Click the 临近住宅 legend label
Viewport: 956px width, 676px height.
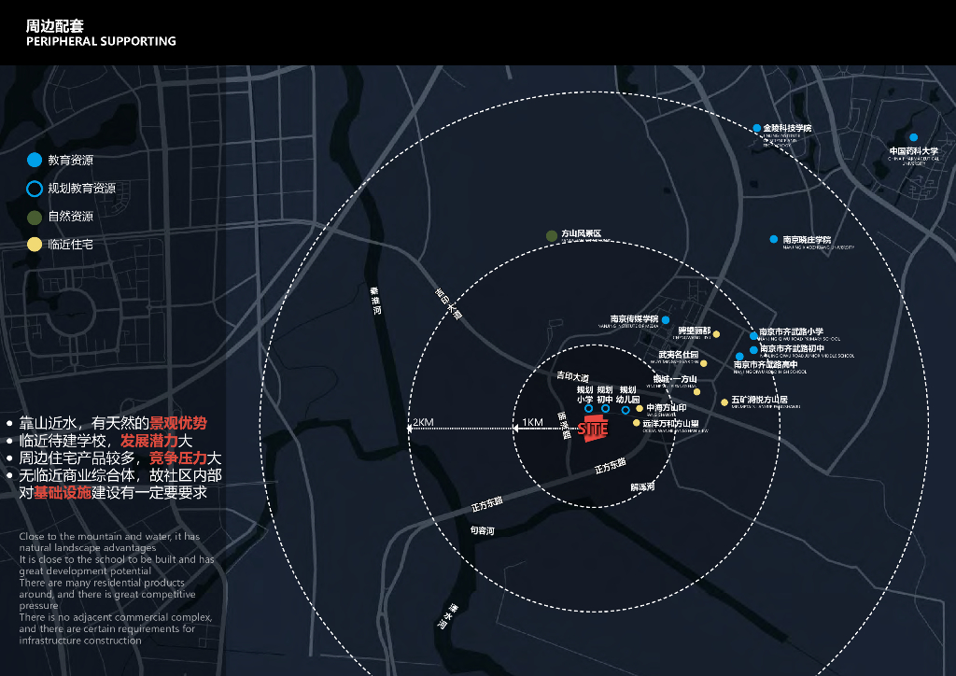(x=71, y=245)
